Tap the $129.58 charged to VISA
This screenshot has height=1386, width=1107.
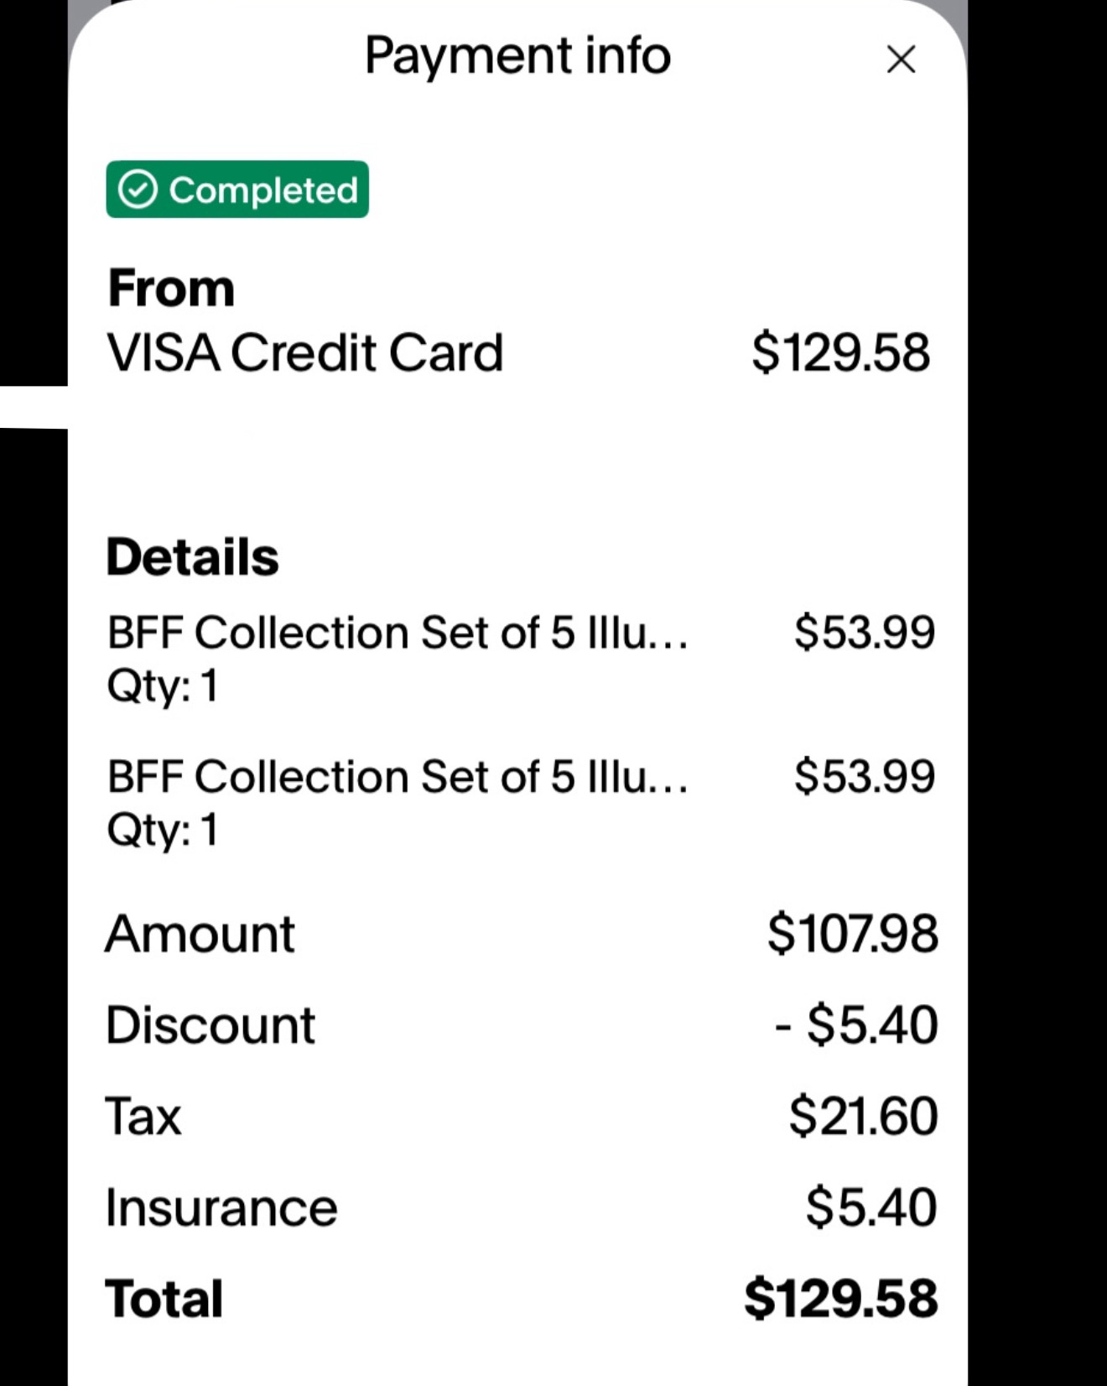point(840,352)
